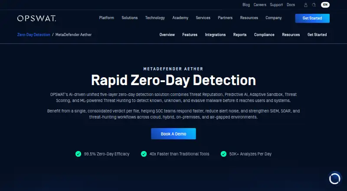Go to the Support page
Viewport: 347px width, 191px height.
pyautogui.click(x=276, y=5)
